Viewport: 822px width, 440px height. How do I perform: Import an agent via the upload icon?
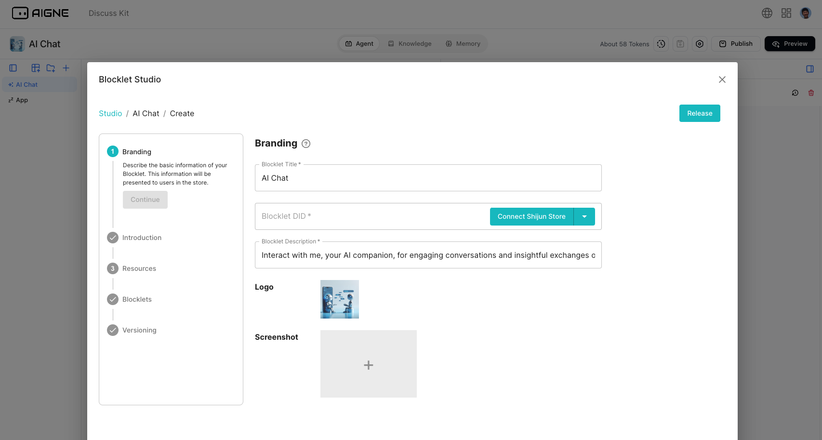pos(35,68)
